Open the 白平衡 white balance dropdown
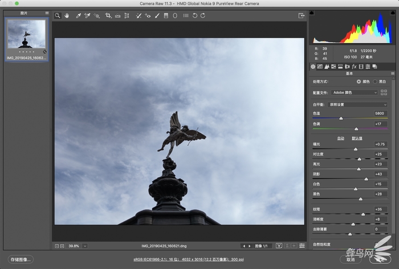 point(356,105)
